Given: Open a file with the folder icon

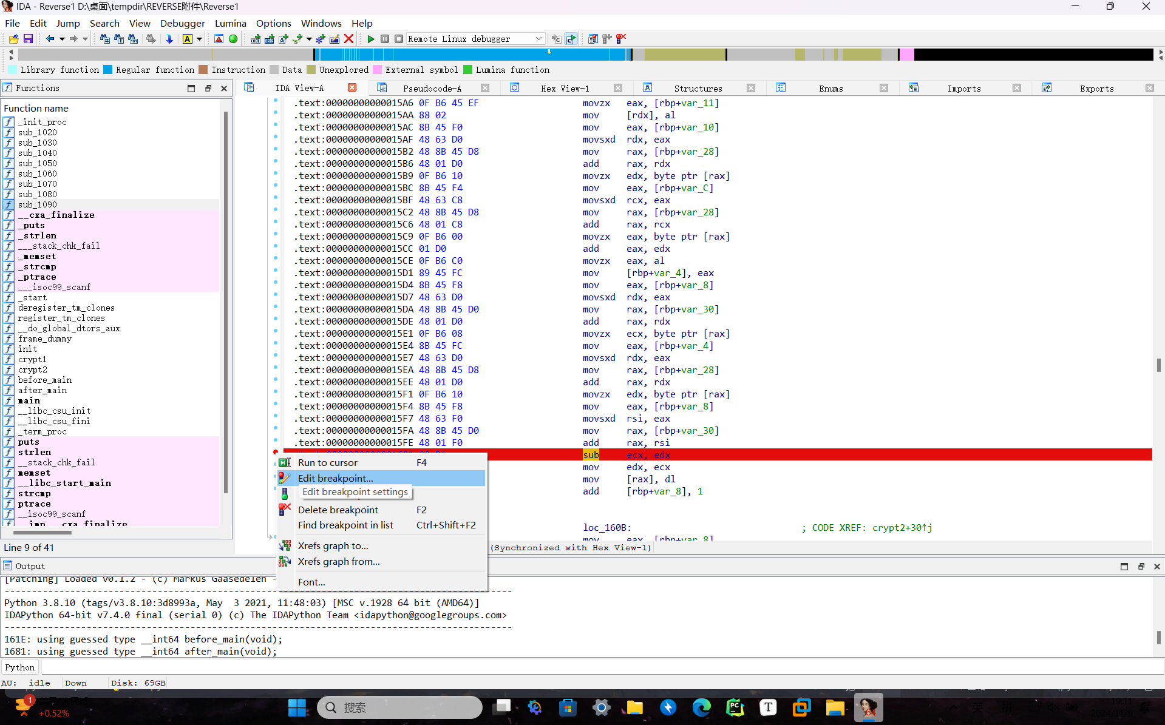Looking at the screenshot, I should click(x=13, y=39).
